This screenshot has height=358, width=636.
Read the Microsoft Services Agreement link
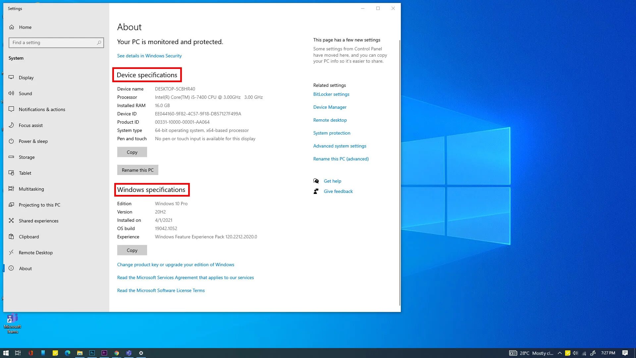click(x=185, y=277)
